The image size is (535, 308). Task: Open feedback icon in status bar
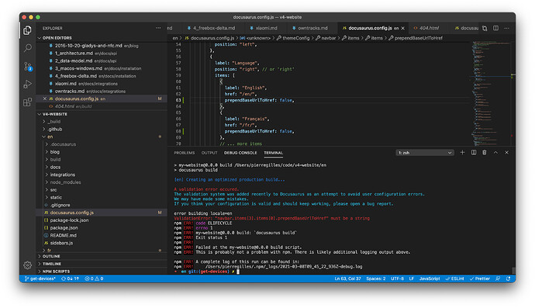tap(498, 279)
